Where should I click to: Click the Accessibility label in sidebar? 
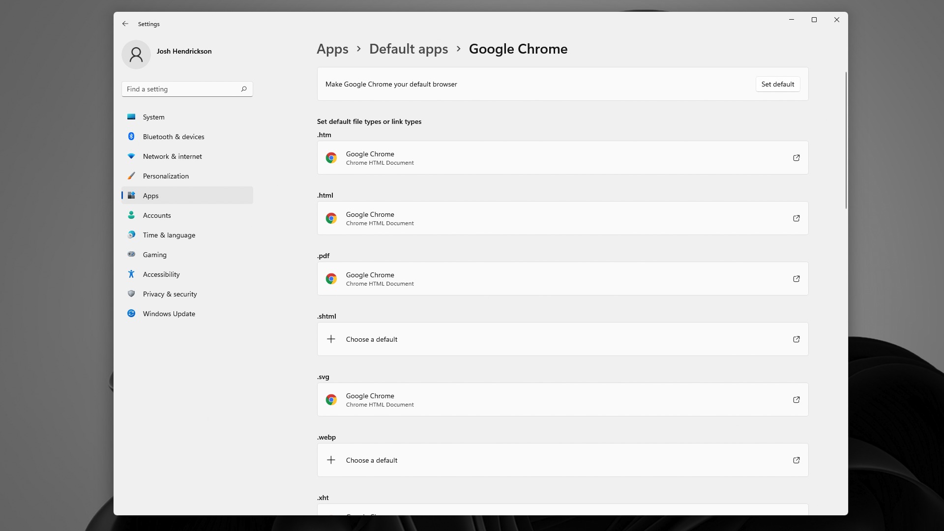pos(161,274)
